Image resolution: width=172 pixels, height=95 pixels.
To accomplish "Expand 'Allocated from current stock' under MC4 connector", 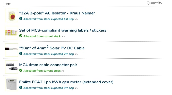I will pyautogui.click(x=44, y=71).
